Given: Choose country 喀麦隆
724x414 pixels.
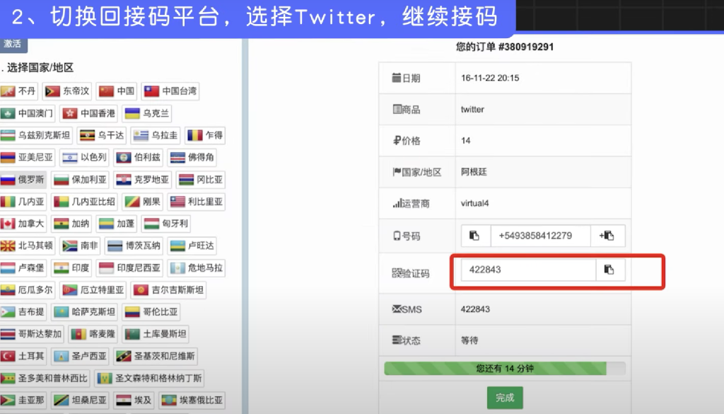Looking at the screenshot, I should [93, 334].
